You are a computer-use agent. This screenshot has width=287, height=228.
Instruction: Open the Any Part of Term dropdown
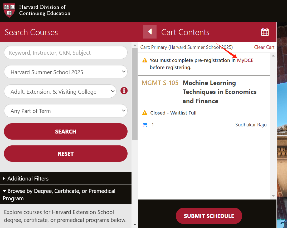[x=66, y=111]
